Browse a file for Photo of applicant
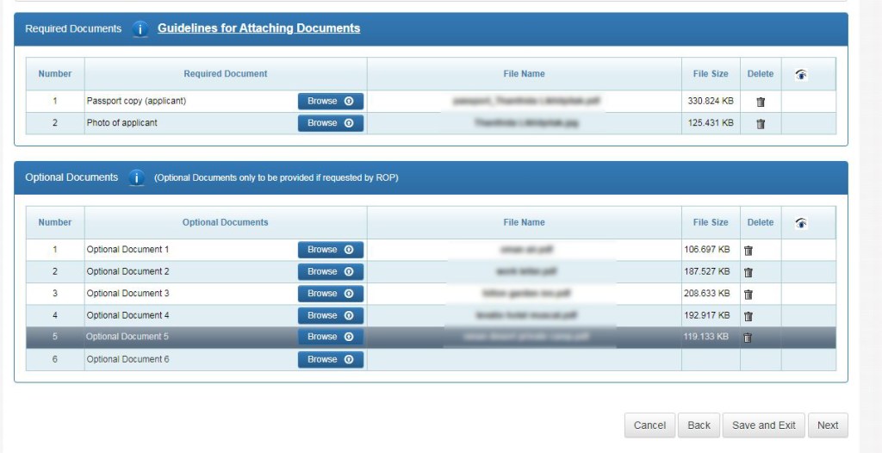882x453 pixels. point(331,123)
